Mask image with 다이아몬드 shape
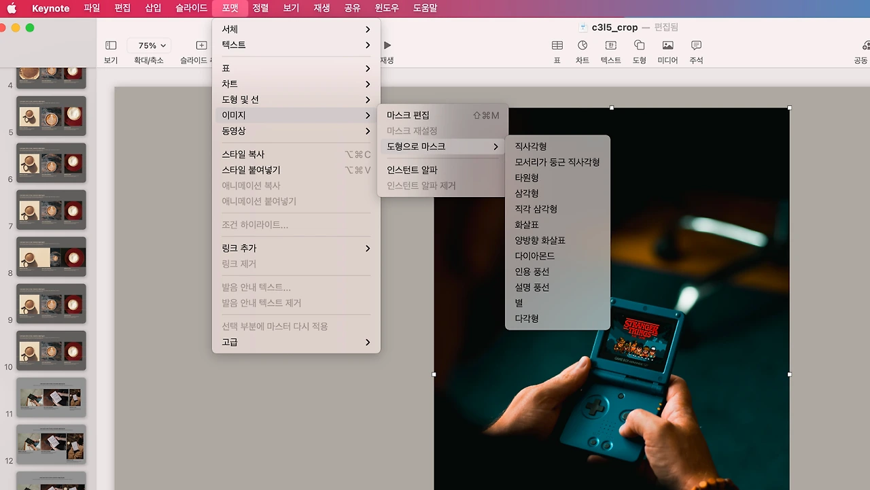The height and width of the screenshot is (490, 870). coord(557,256)
